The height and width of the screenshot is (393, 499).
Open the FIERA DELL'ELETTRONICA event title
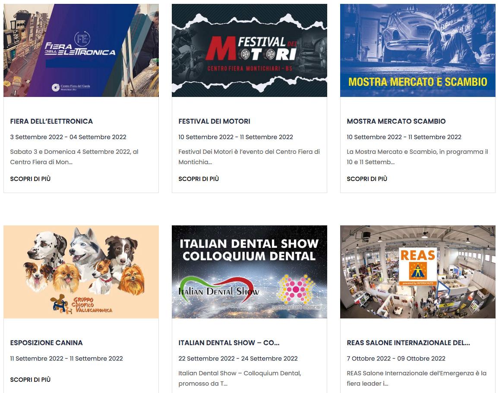(x=51, y=122)
